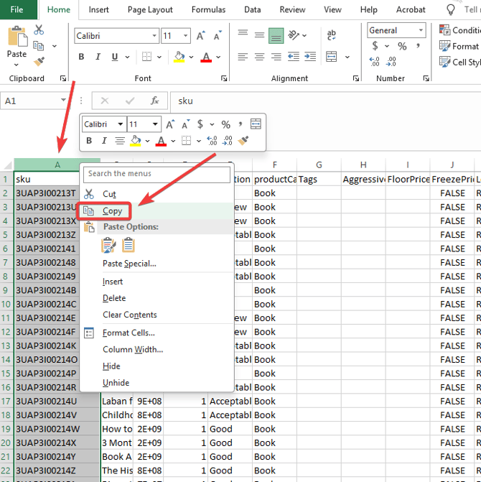
Task: Click the Percent Style icon in the mini toolbar
Action: (x=225, y=124)
